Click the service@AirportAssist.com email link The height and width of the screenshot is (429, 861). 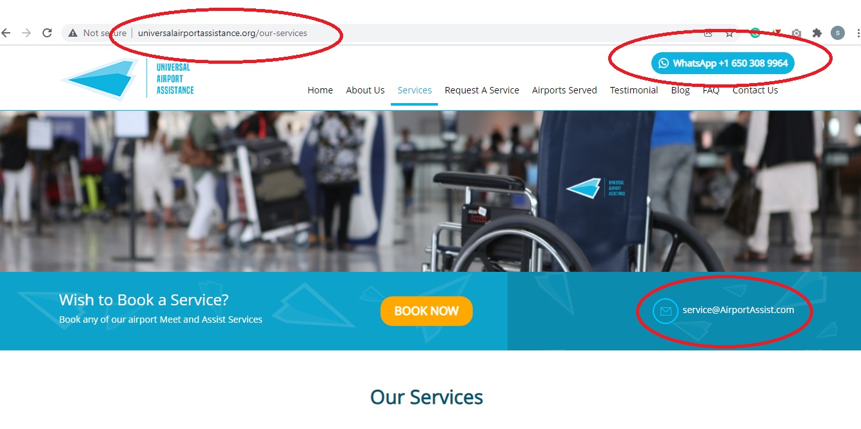tap(738, 310)
